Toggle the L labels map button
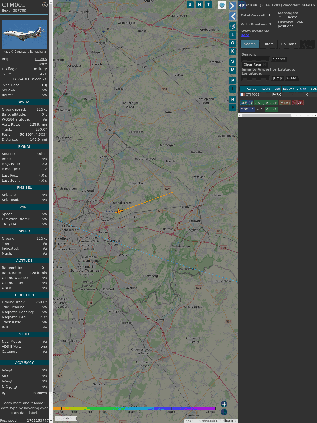Viewport: 317px width, 423px height. [233, 35]
